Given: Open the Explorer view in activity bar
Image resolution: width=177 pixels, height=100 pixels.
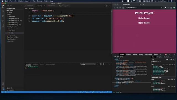Looking at the screenshot, I should tap(3, 6).
